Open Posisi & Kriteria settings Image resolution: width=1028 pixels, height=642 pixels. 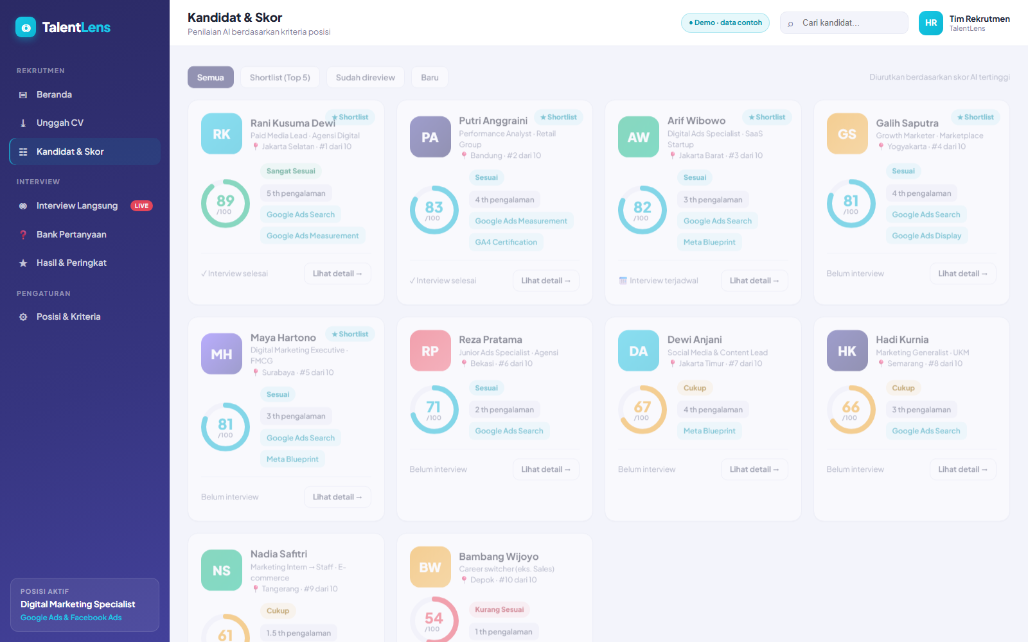coord(85,317)
